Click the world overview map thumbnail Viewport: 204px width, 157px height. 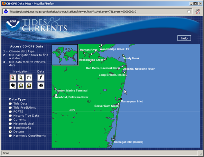point(65,55)
